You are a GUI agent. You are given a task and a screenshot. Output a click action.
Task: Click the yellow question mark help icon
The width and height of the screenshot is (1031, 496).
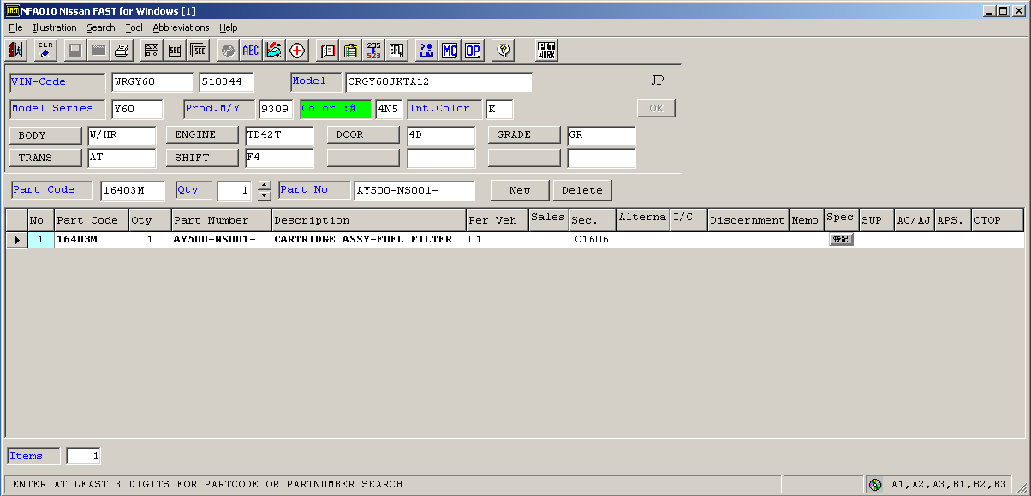point(504,51)
